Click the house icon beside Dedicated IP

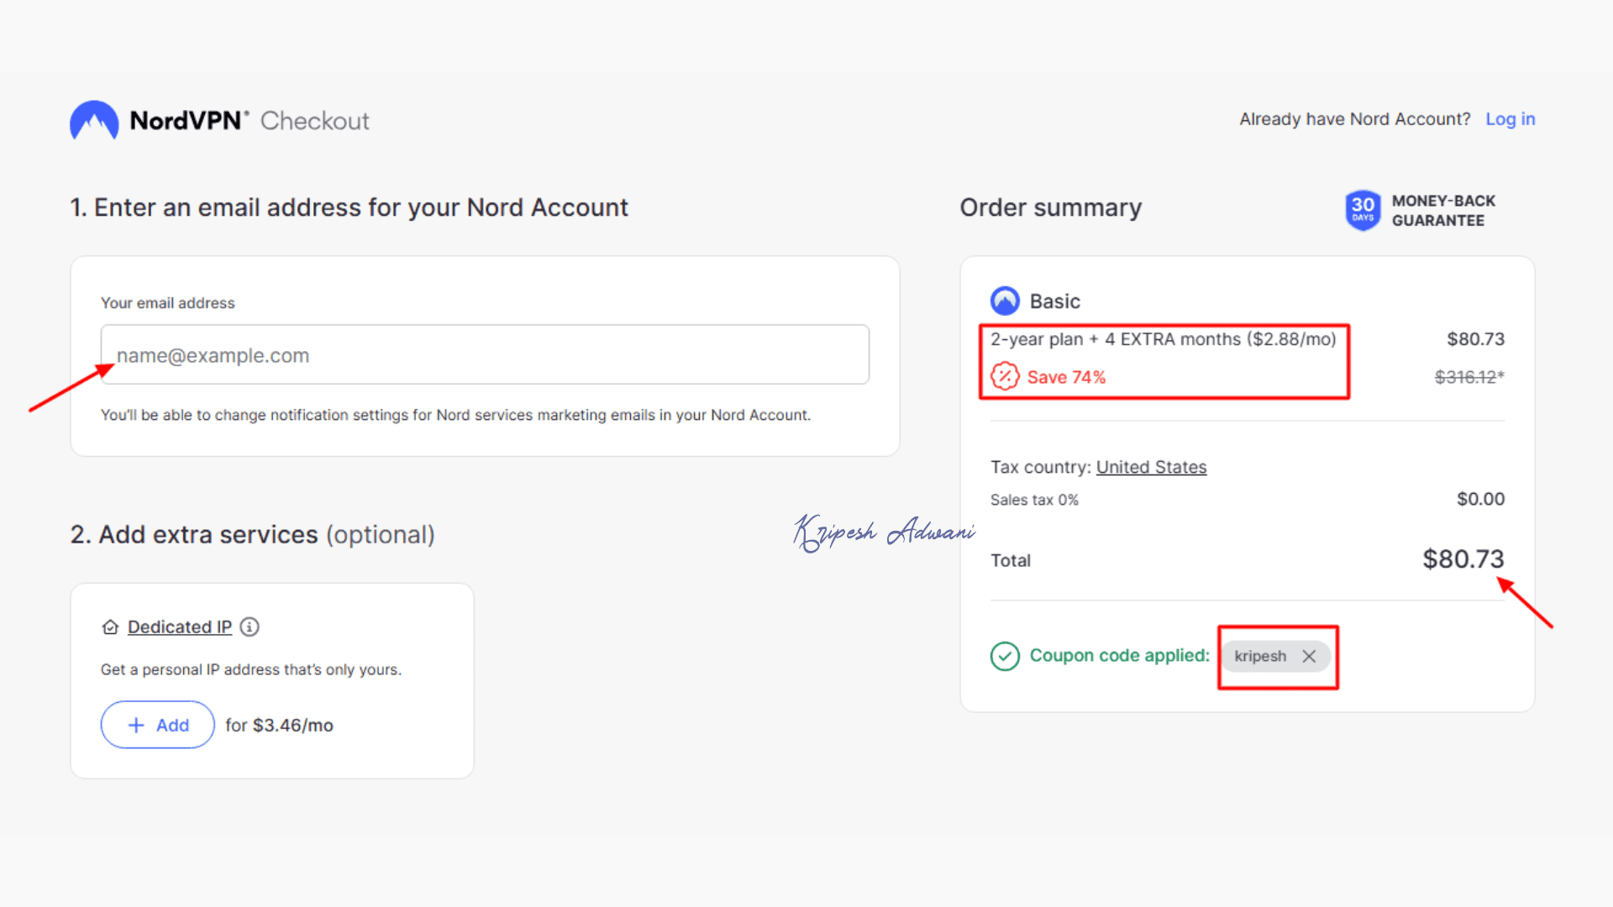[x=110, y=627]
